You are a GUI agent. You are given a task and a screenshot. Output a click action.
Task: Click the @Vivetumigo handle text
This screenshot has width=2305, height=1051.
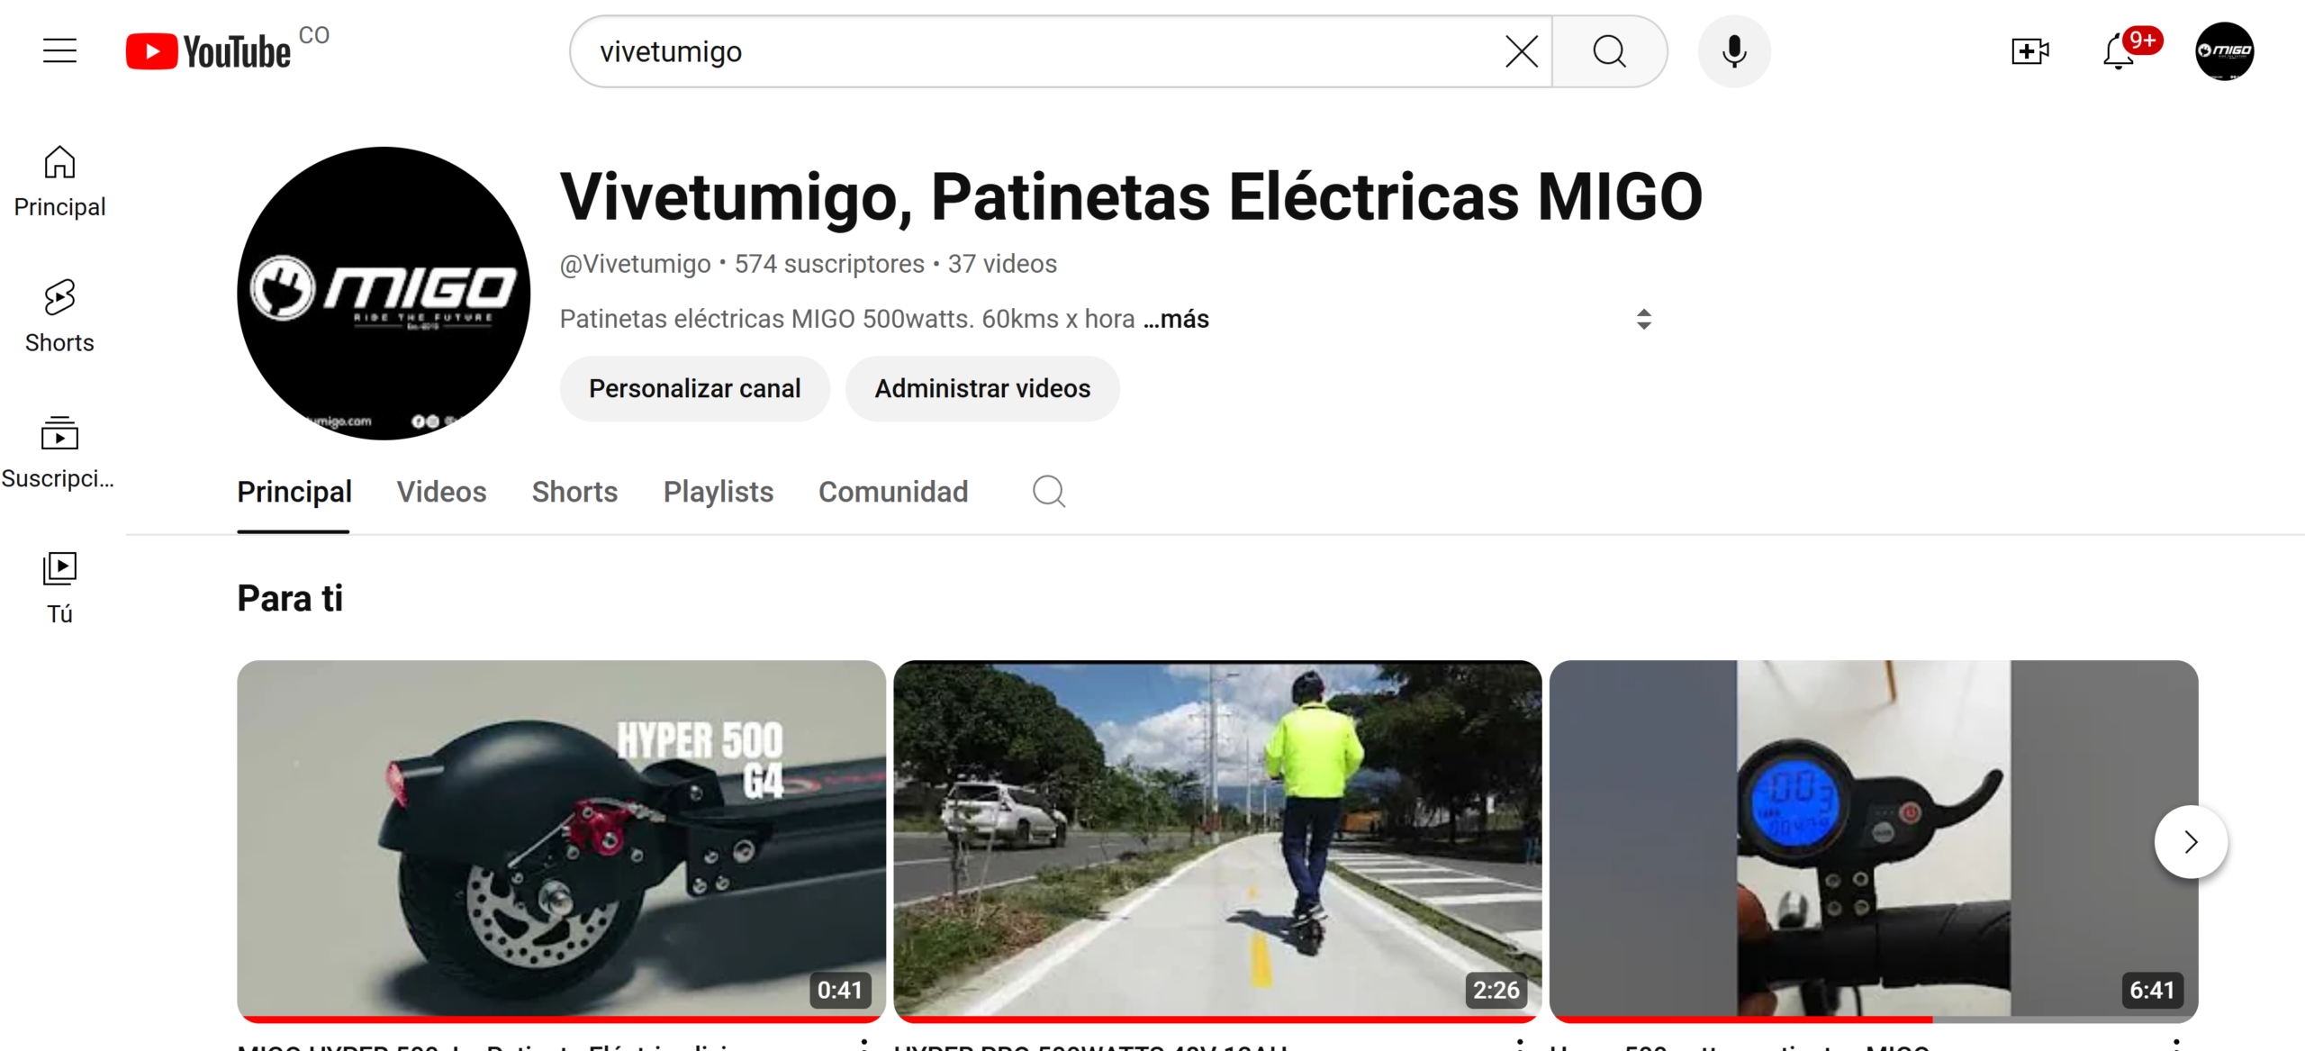[635, 264]
